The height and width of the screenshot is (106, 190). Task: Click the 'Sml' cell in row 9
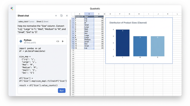coord(89,33)
